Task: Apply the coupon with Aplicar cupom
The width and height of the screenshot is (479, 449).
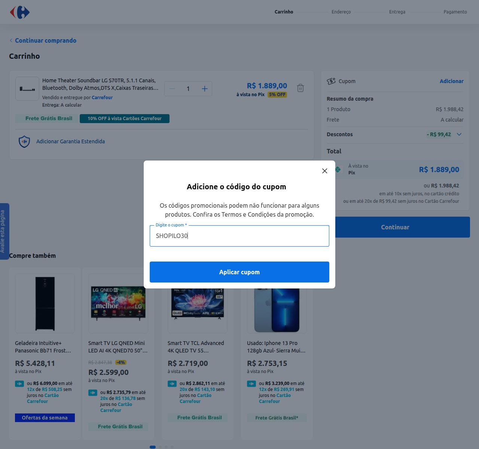Action: pos(239,272)
